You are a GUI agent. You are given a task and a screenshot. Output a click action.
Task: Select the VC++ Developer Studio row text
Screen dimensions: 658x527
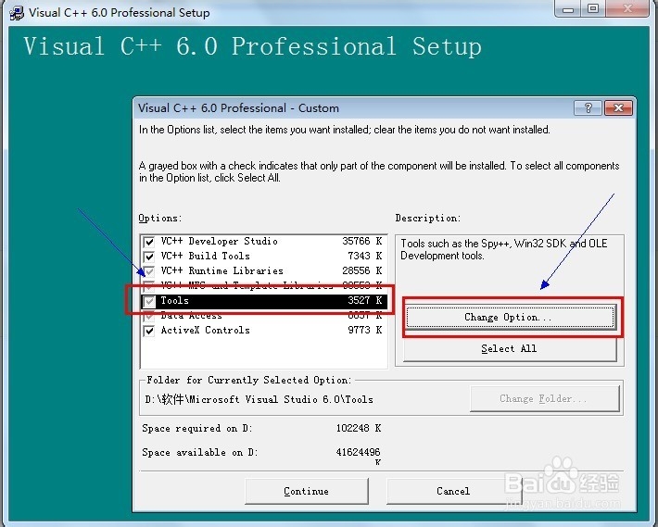point(219,241)
